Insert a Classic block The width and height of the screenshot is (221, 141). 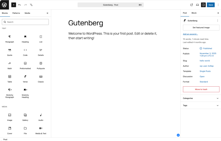click(41, 79)
